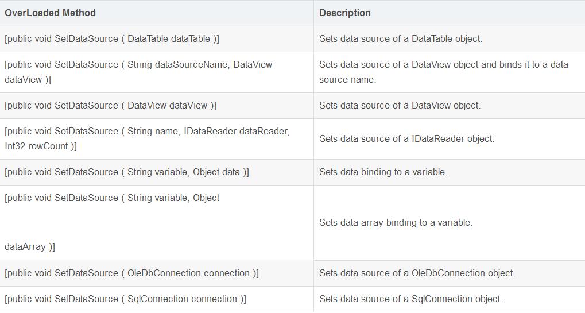Click the 'Sets data array binding to a variable' description
The image size is (585, 313).
point(396,223)
